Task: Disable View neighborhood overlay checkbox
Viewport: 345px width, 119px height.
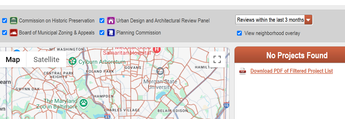Action: 239,33
